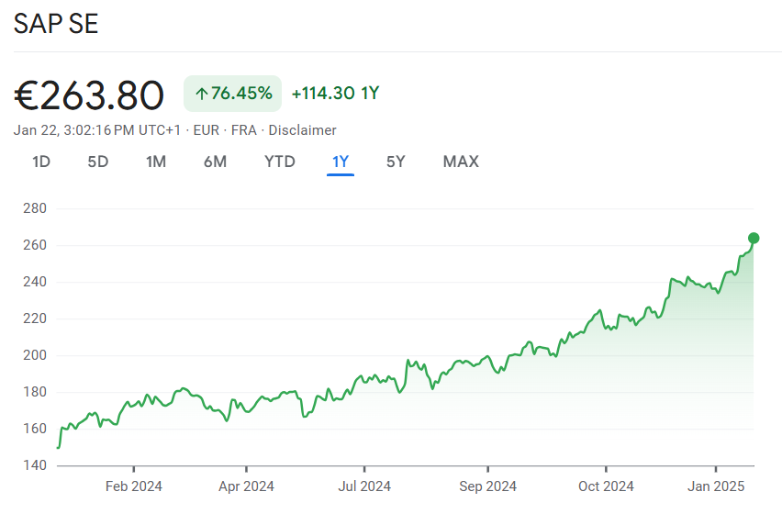The height and width of the screenshot is (514, 782).
Task: Select the 1Y range tab
Action: click(x=341, y=162)
